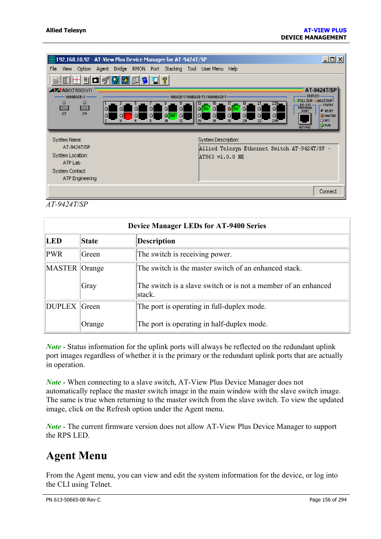Click the blue grid with light icon
Image resolution: width=381 pixels, height=539 pixels.
[x=115, y=80]
